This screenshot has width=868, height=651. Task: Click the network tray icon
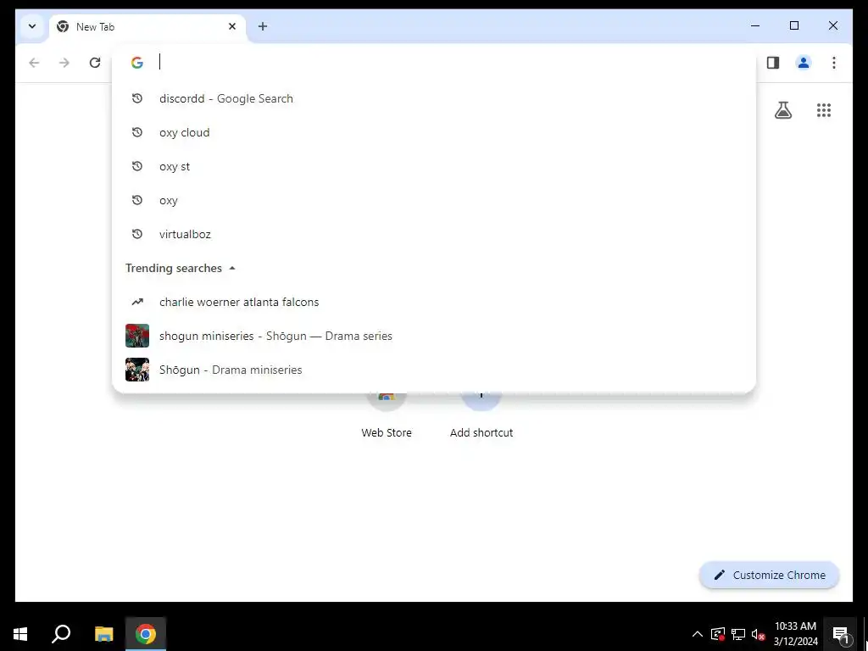(x=738, y=634)
